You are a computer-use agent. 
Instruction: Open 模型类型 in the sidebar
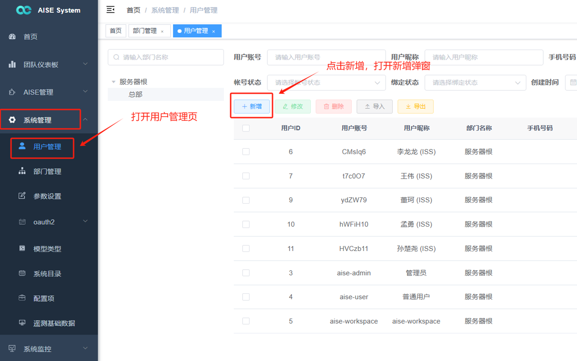tap(47, 249)
